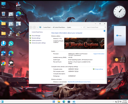Open the Defender Control desktop shortcut

click(x=3, y=55)
